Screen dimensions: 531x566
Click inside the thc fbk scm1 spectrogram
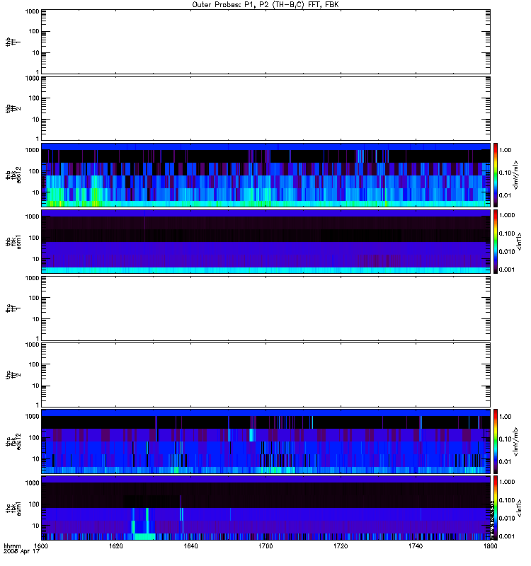tap(265, 508)
